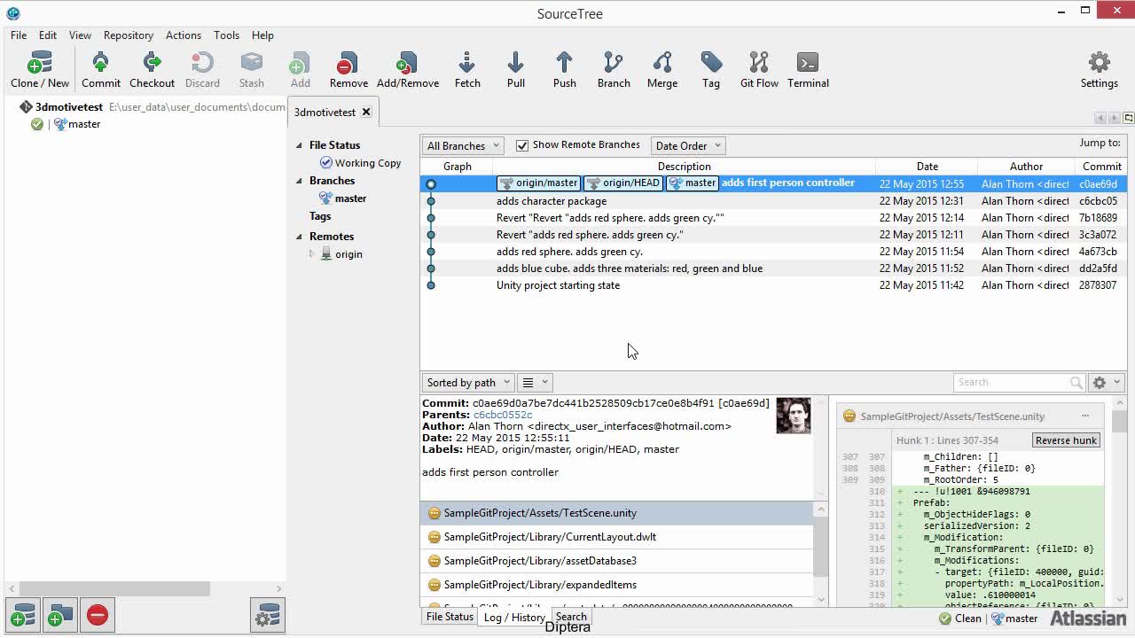Open bookmark settings gear icon at bottom
This screenshot has width=1135, height=638.
(x=268, y=615)
